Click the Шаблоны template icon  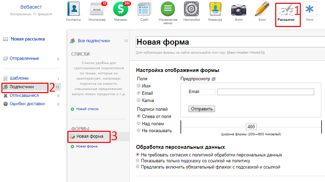[x=6, y=78]
